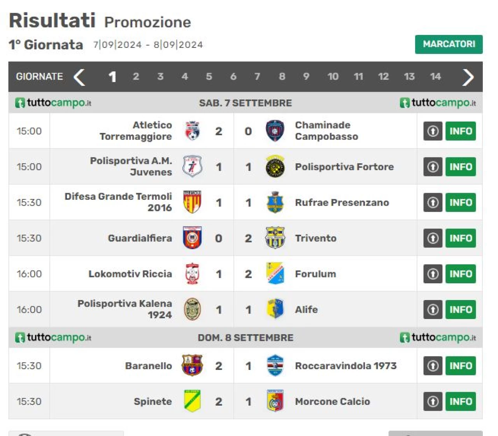Viewport: 498px width, 436px height.
Task: Select giornata 14 in the bar
Action: tap(435, 77)
